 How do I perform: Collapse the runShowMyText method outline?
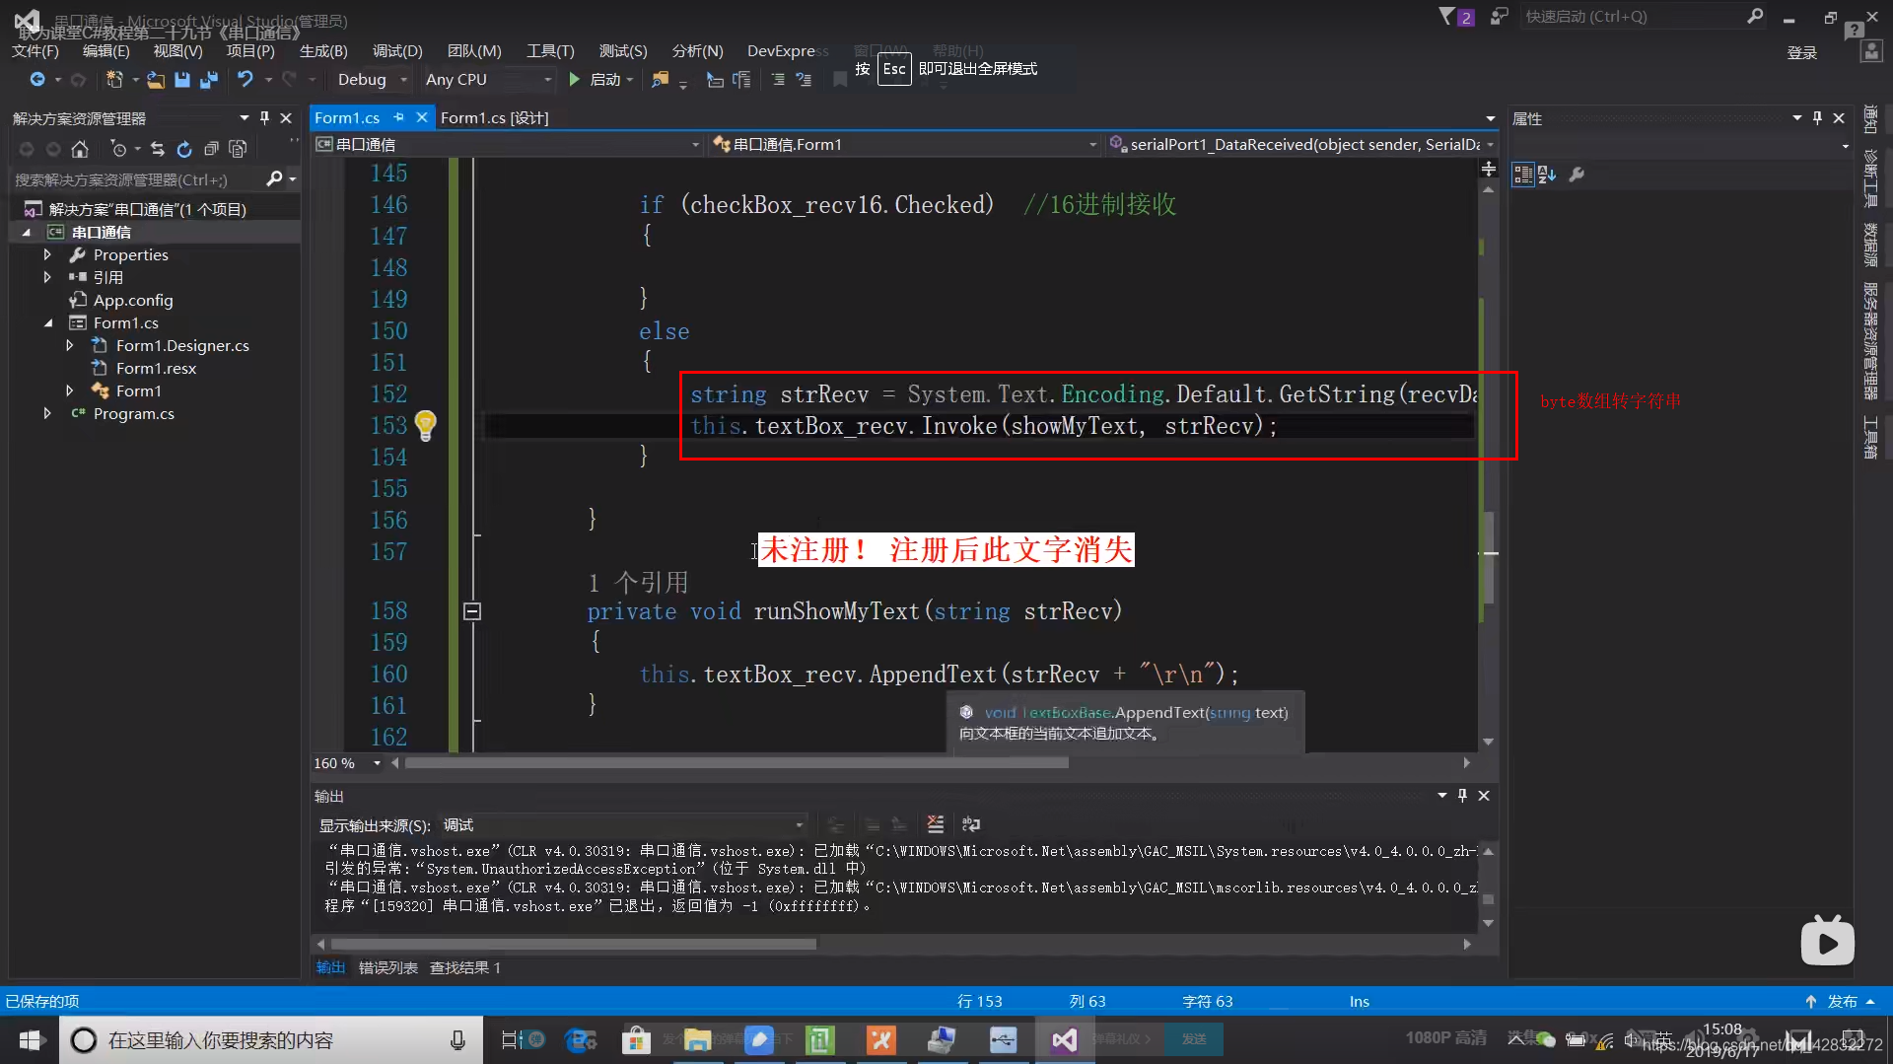pos(472,611)
